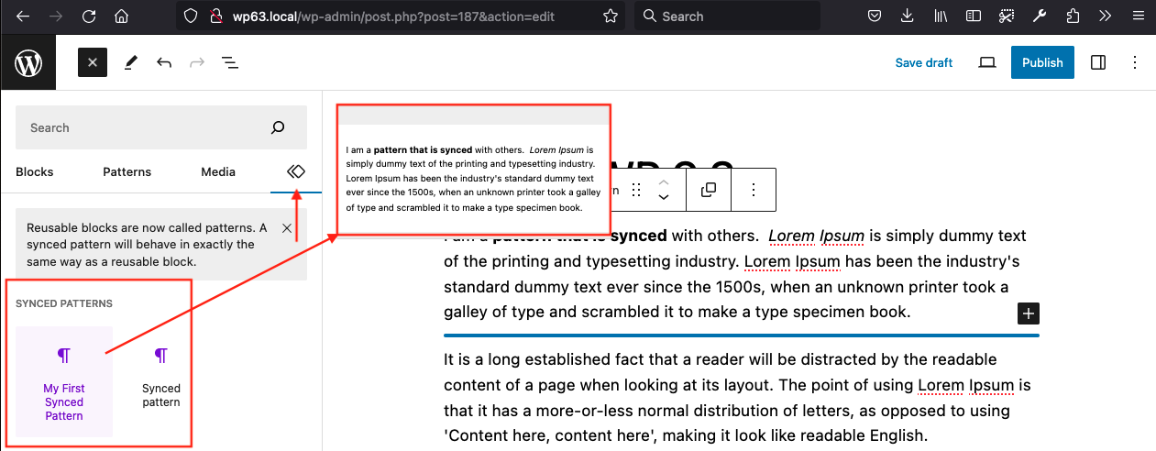Screen dimensions: 1156x451
Task: Publish the post
Action: [x=1042, y=62]
